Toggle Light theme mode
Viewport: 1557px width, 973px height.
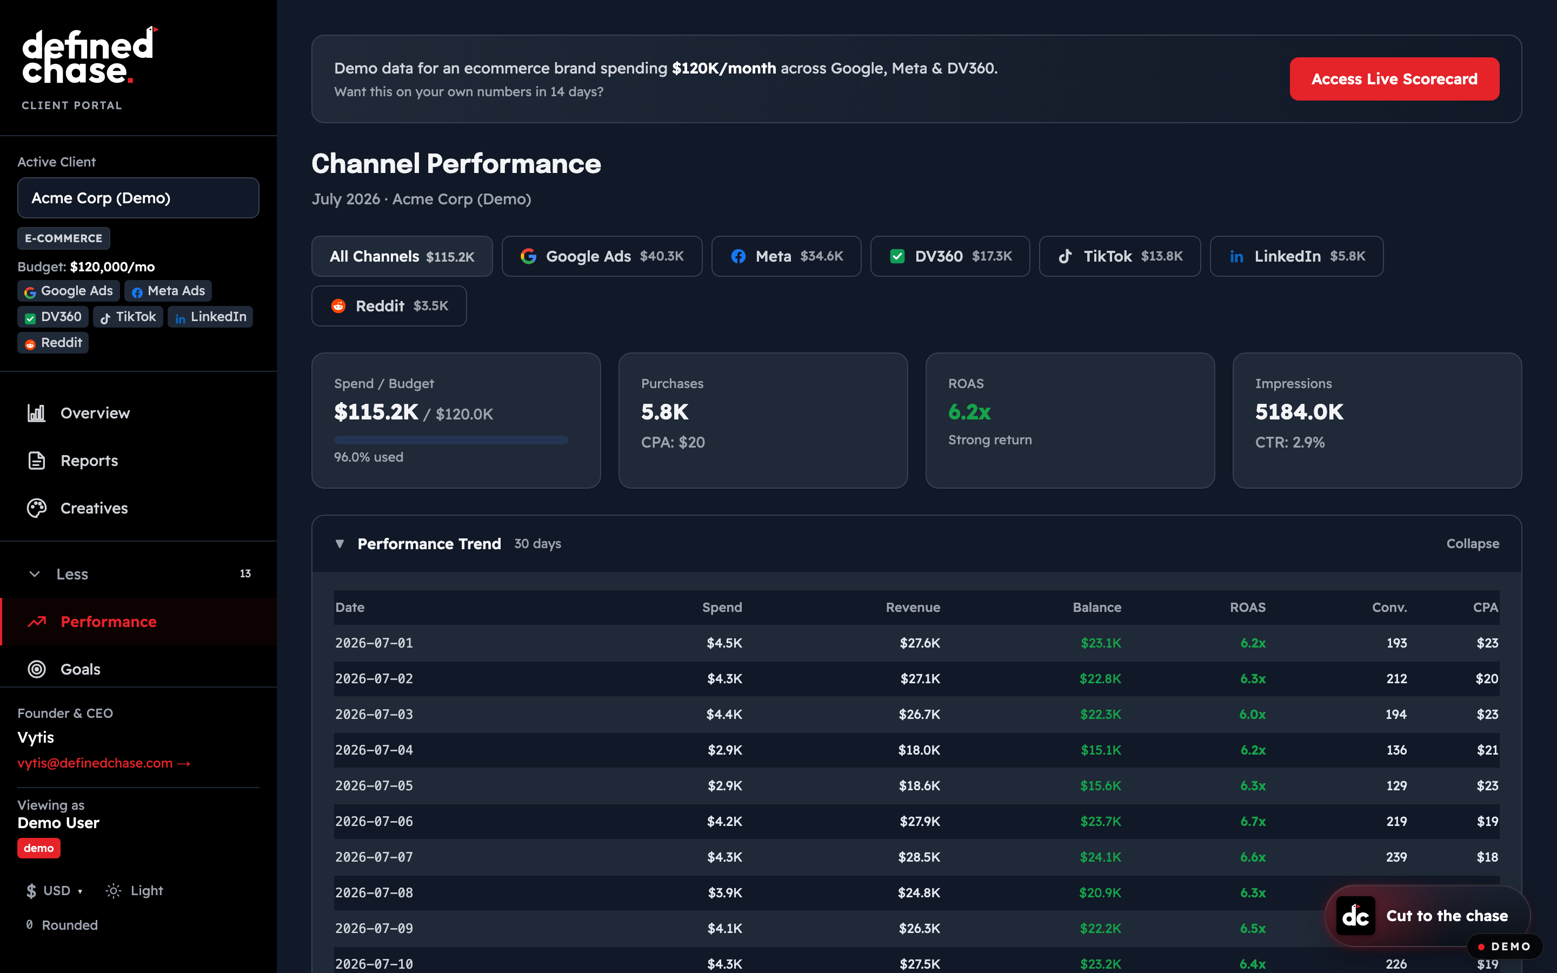coord(135,891)
